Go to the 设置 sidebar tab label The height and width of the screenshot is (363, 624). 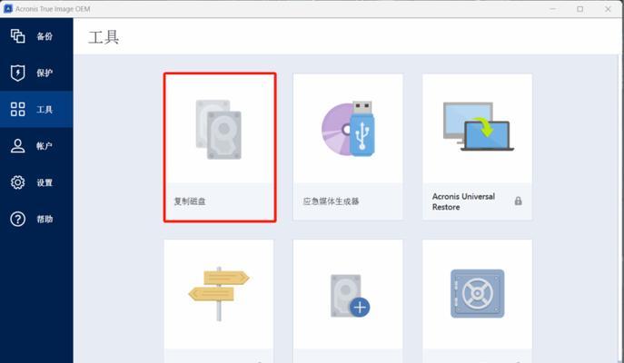coord(45,182)
